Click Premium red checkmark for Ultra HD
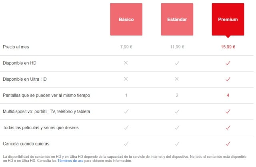Viewport: 256px width, 167px height. click(x=228, y=79)
